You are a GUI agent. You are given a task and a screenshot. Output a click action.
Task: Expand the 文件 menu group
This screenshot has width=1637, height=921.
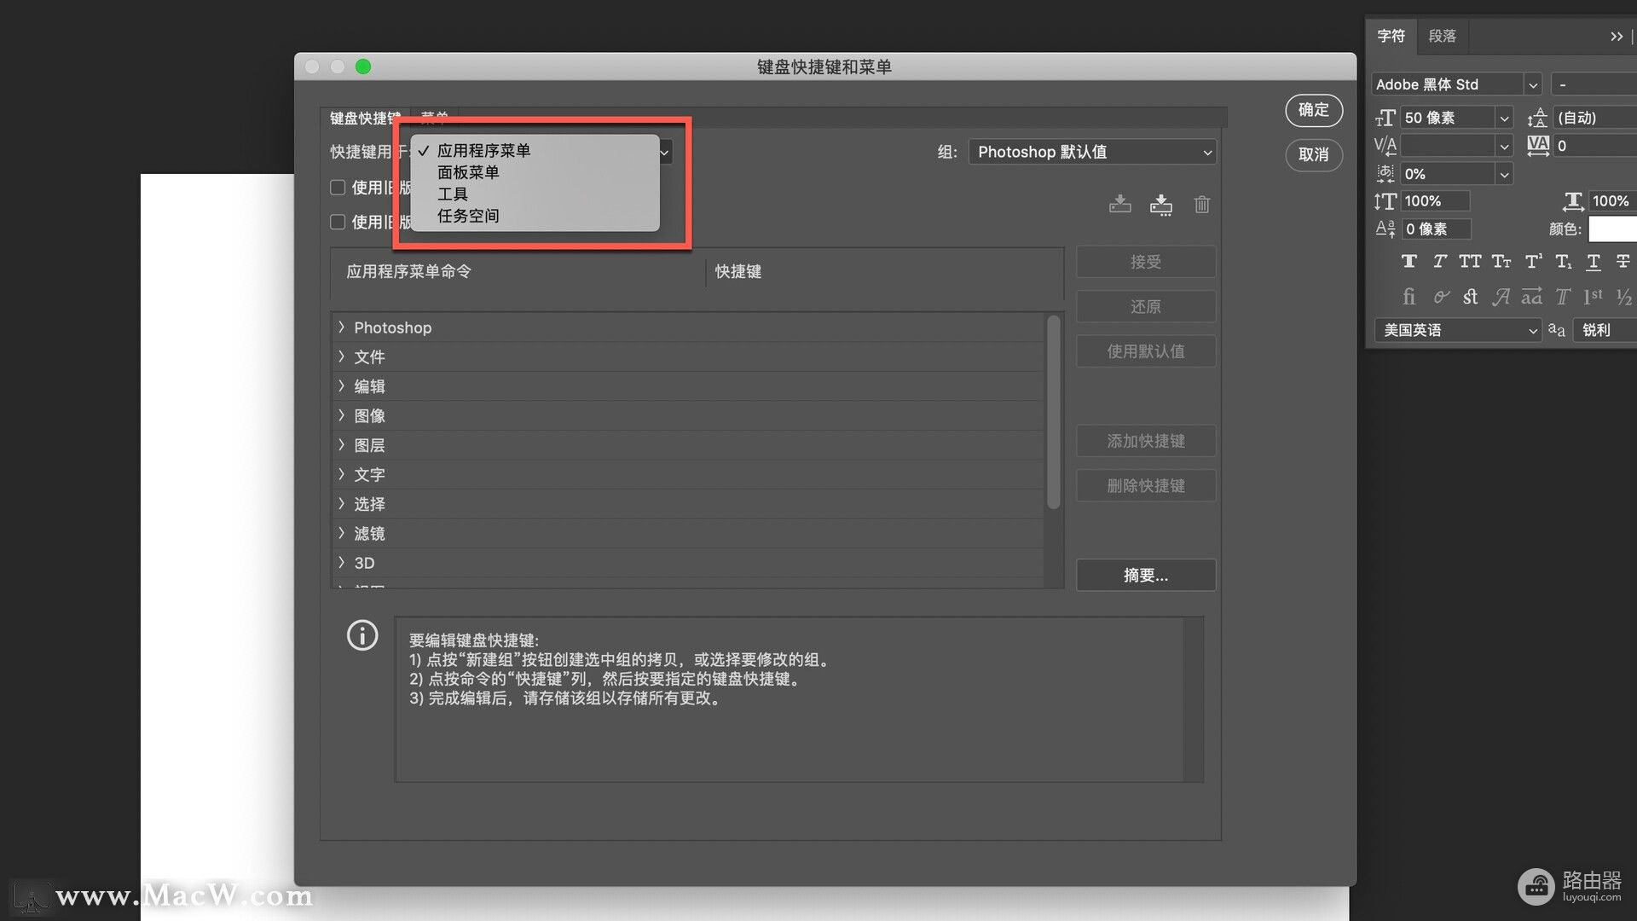(x=341, y=356)
